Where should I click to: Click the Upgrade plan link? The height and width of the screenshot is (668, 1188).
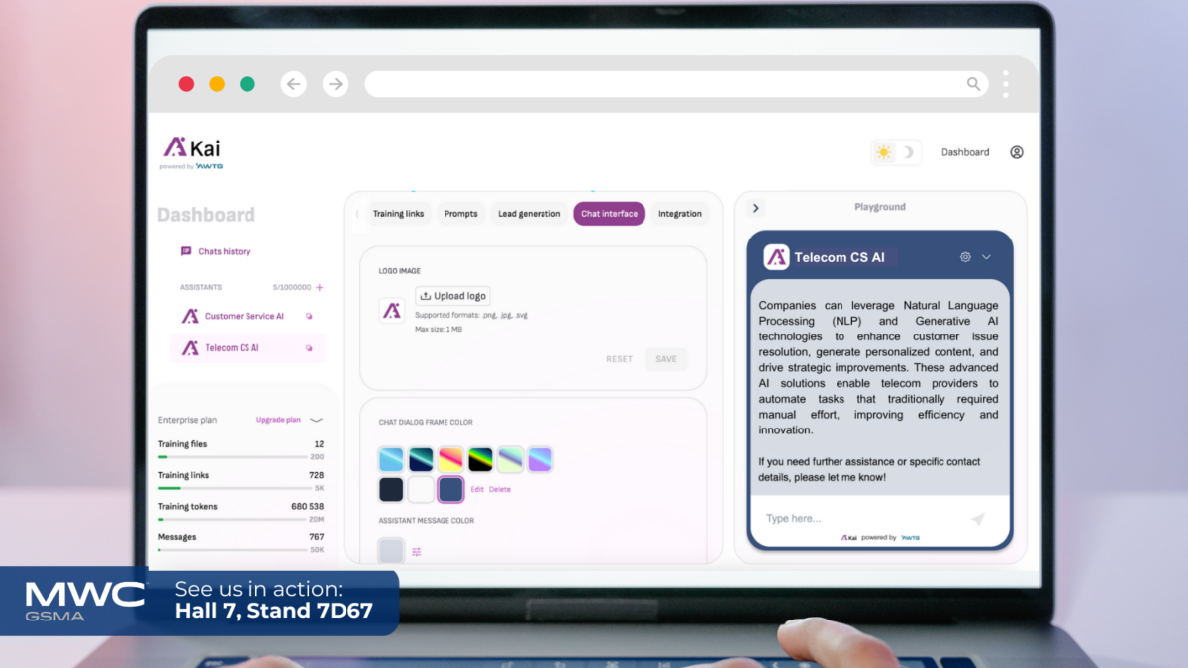(x=278, y=420)
